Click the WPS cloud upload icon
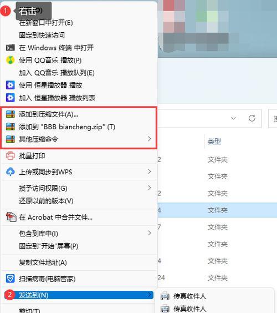This screenshot has width=277, height=313. [x=10, y=172]
